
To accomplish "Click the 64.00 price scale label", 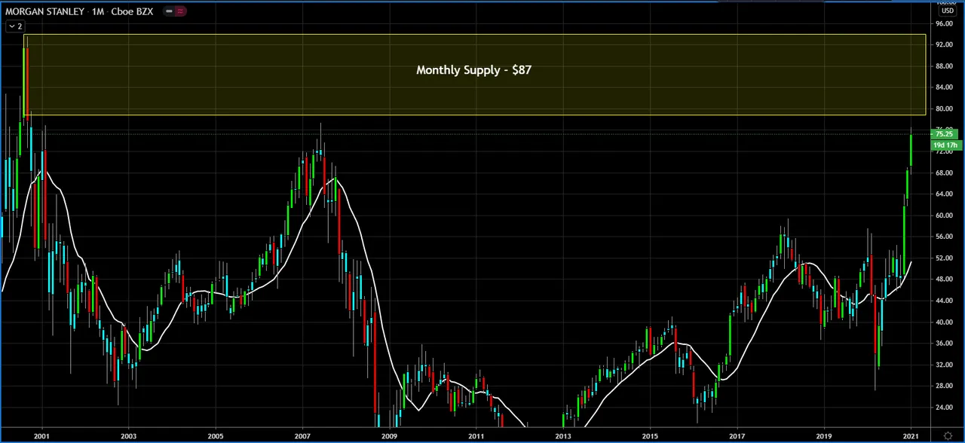I will 944,194.
